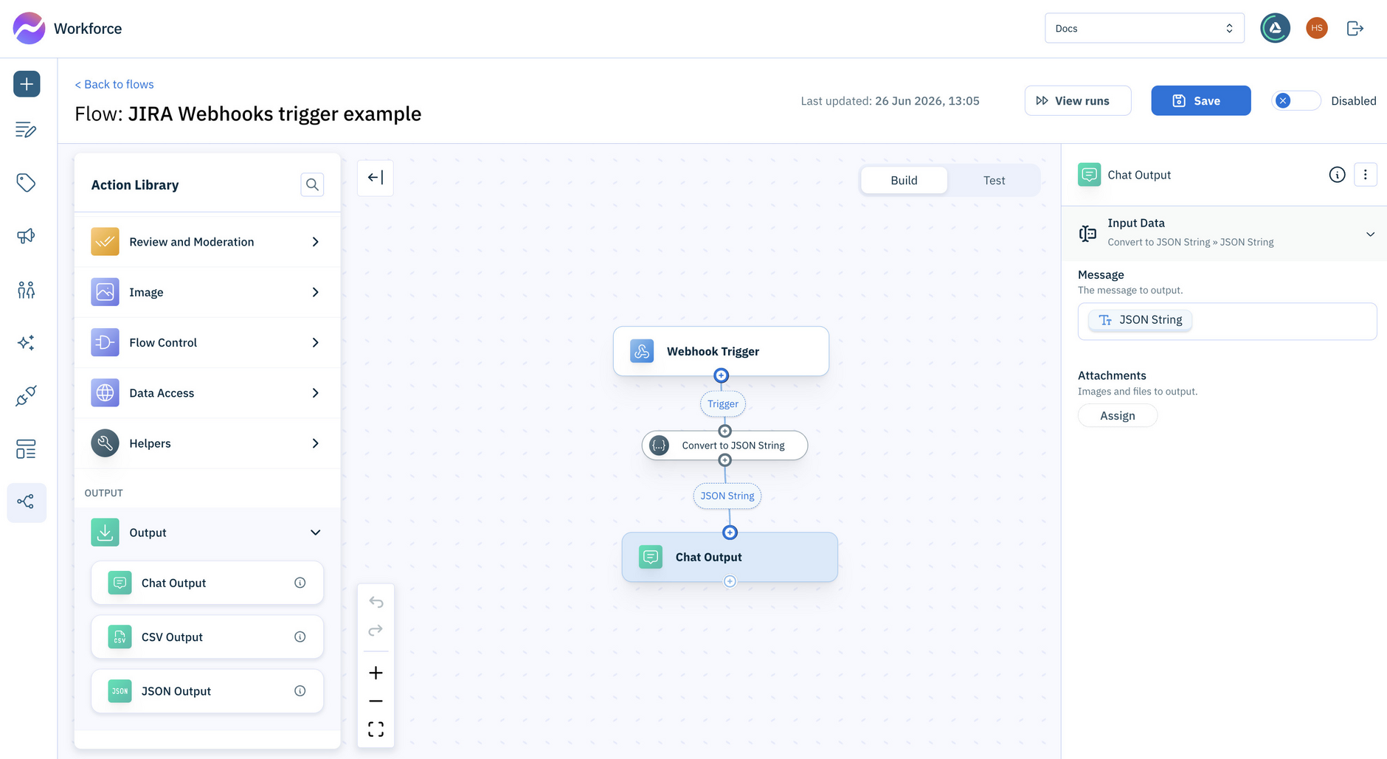Open the people sidebar icon
The image size is (1387, 759).
(26, 289)
